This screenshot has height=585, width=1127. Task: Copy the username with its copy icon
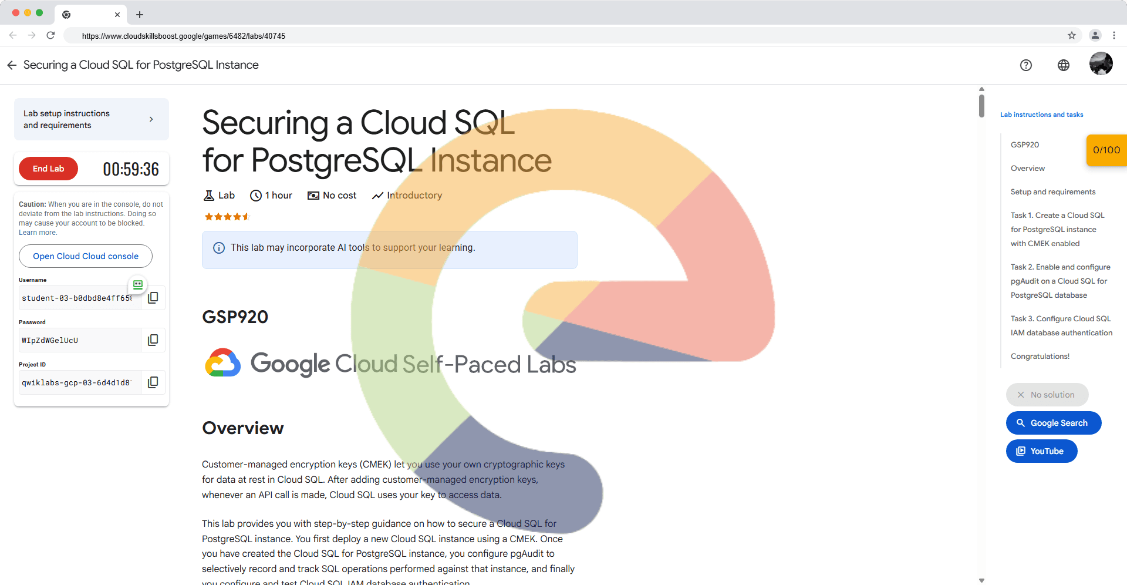tap(153, 298)
